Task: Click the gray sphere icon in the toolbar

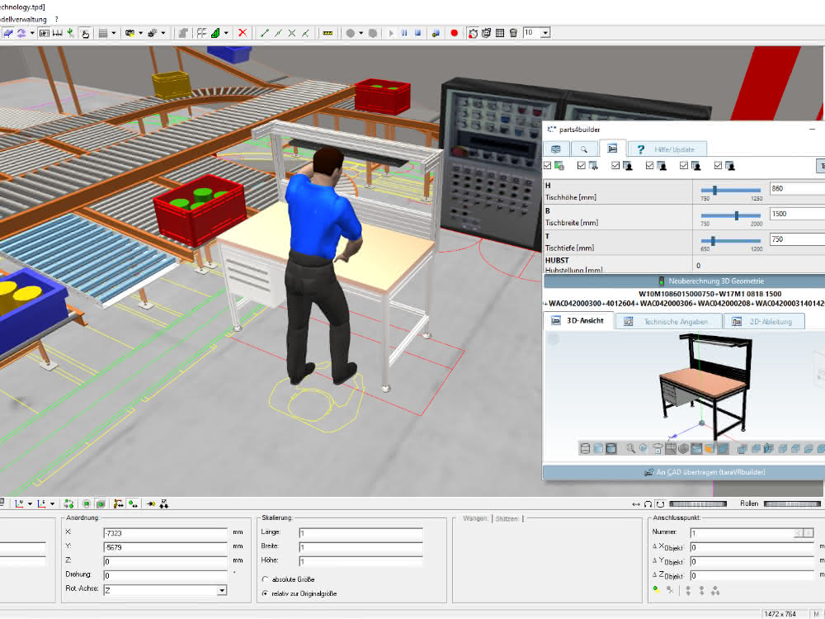Action: [351, 33]
